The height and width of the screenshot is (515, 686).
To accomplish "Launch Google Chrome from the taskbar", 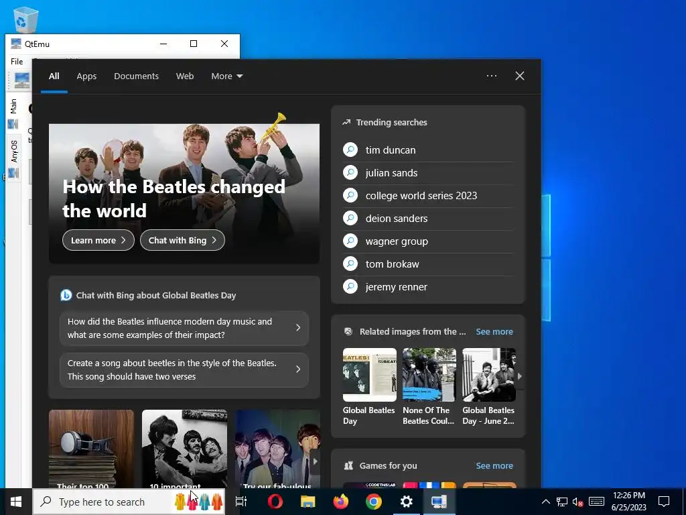I will click(374, 502).
